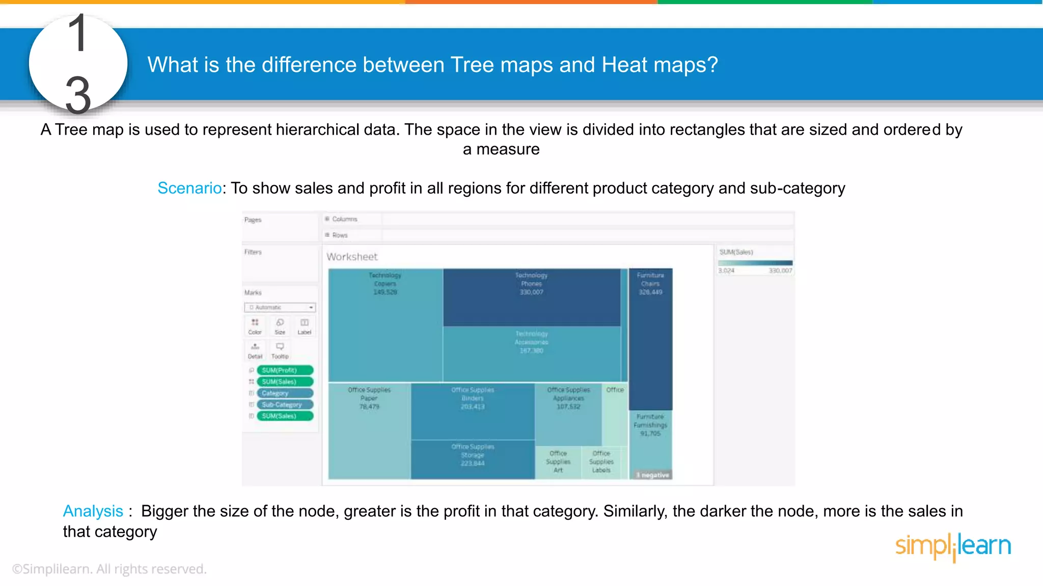The height and width of the screenshot is (586, 1043).
Task: Click the 3 negative indicator
Action: [x=652, y=475]
